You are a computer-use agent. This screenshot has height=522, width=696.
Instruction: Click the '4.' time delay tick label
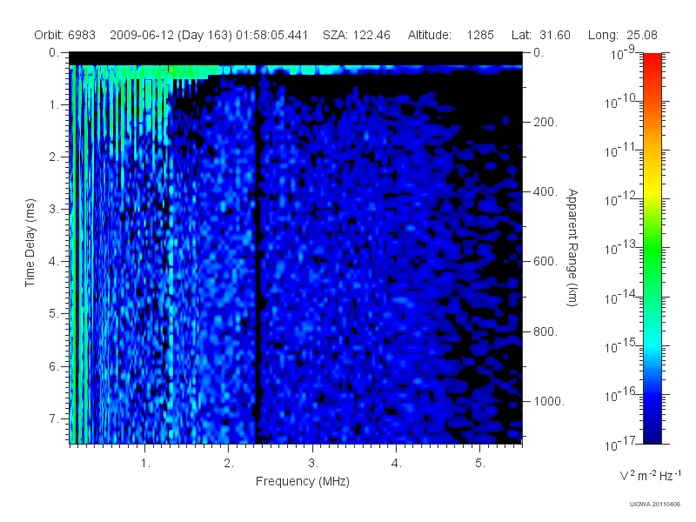(54, 262)
